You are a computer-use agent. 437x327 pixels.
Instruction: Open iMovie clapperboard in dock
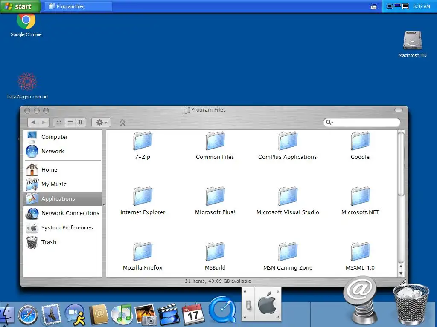169,315
